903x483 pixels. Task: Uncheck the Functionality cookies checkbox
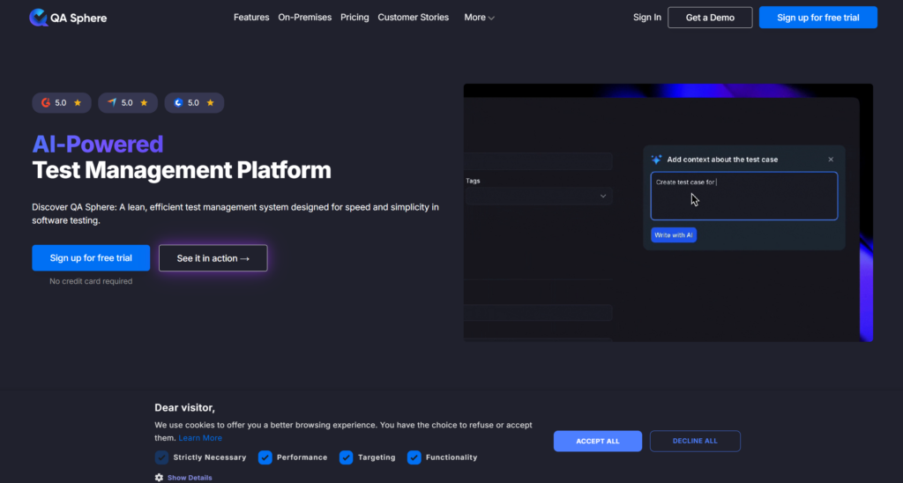click(414, 457)
